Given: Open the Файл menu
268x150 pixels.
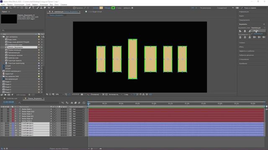Looking at the screenshot, I should 3,5.
